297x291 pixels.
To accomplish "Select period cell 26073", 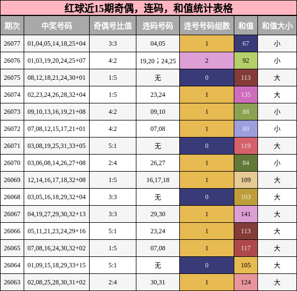I will click(x=12, y=112).
